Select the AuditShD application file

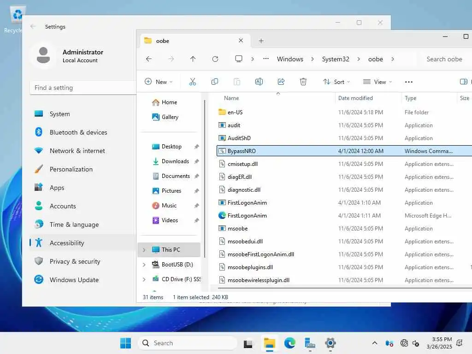[x=239, y=138]
